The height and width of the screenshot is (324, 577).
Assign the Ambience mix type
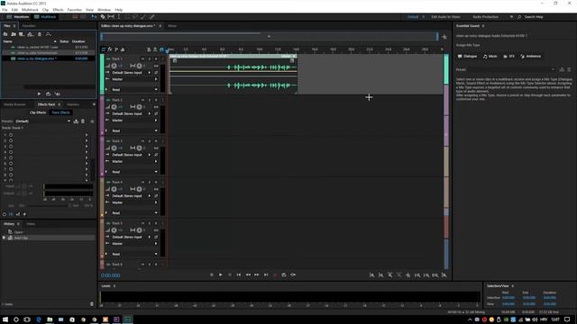tap(531, 56)
